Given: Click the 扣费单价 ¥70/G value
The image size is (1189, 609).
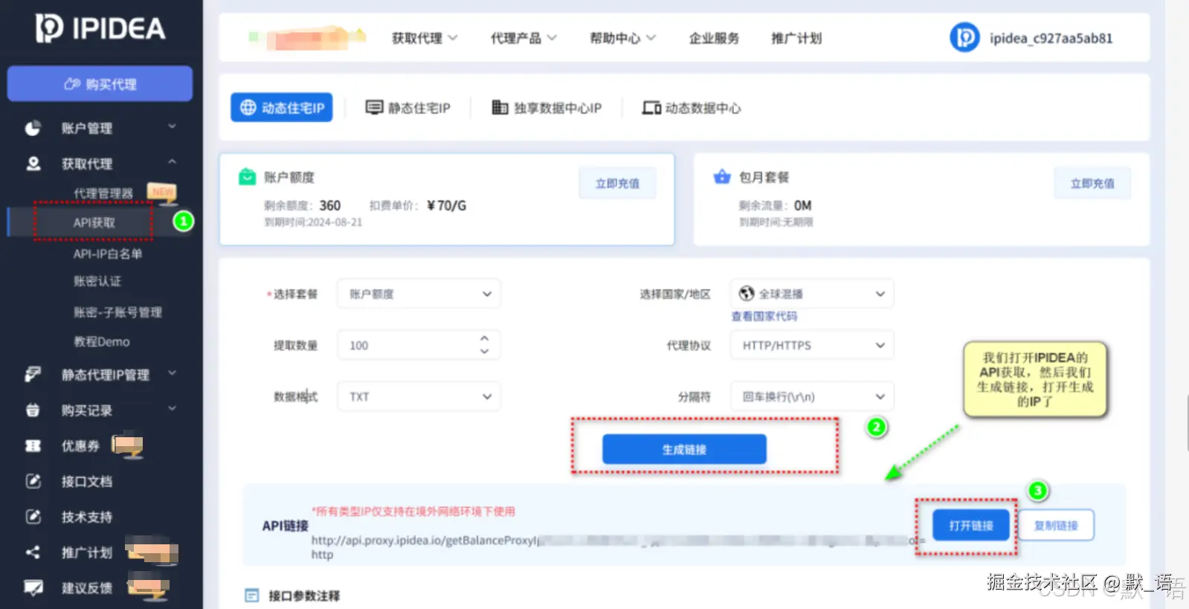Looking at the screenshot, I should tap(447, 205).
